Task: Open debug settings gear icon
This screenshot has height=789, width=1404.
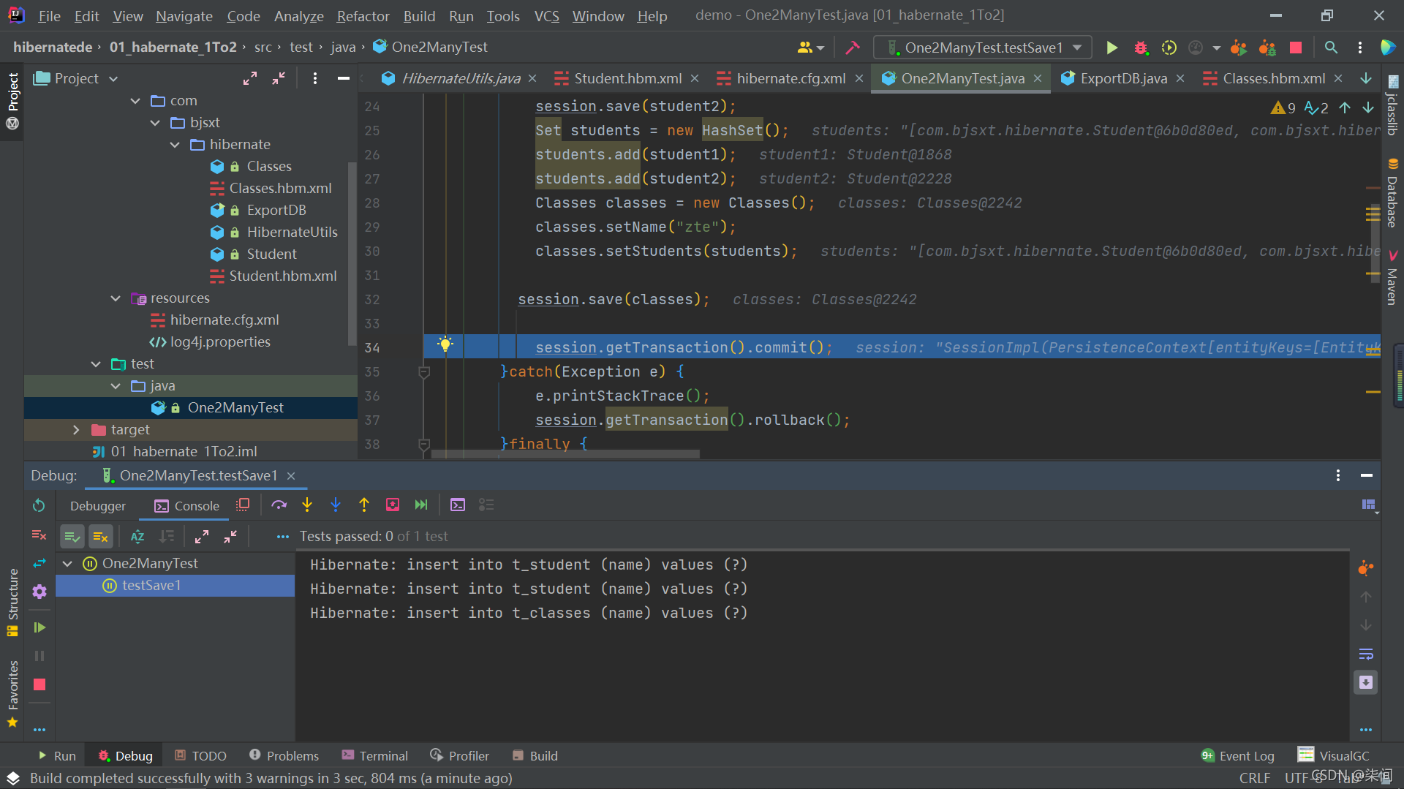Action: [39, 592]
